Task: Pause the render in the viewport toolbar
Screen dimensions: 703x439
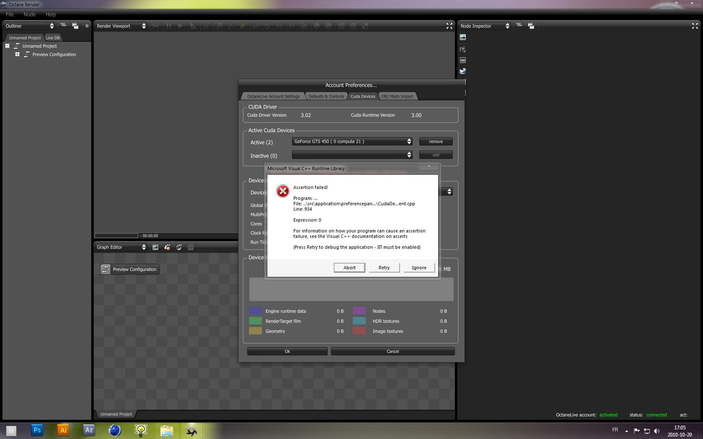Action: [168, 26]
